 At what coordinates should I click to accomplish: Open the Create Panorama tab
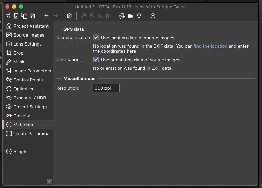click(31, 134)
